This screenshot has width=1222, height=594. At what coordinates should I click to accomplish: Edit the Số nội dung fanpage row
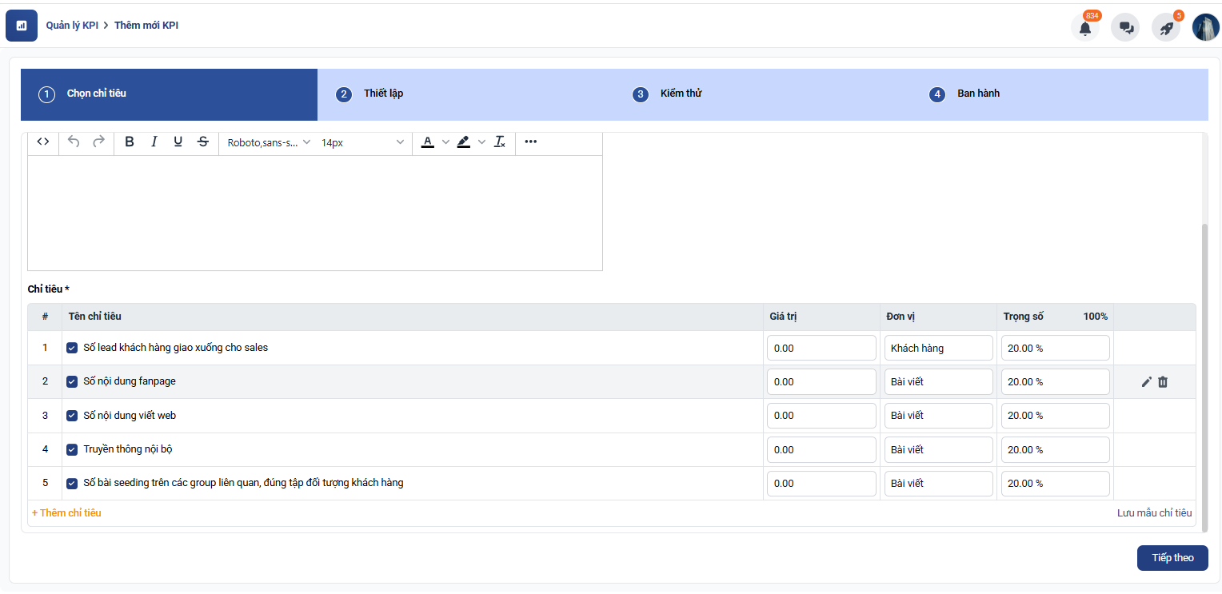point(1146,382)
